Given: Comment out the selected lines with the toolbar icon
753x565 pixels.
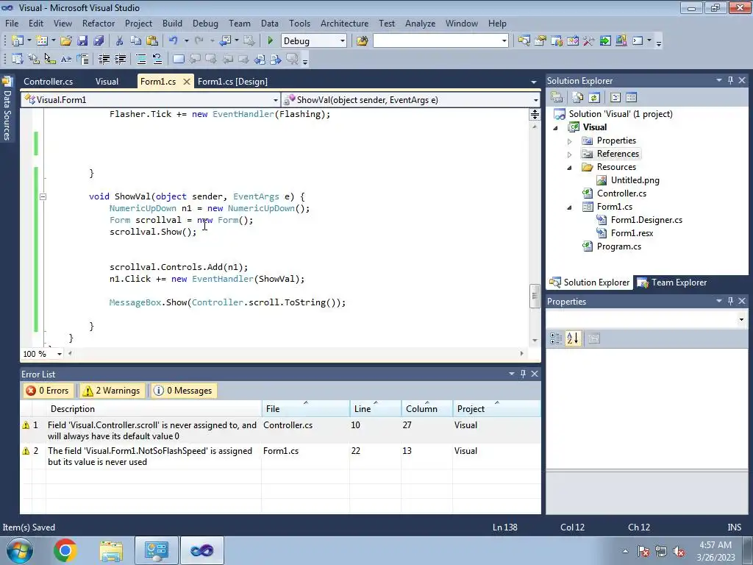Looking at the screenshot, I should point(141,59).
